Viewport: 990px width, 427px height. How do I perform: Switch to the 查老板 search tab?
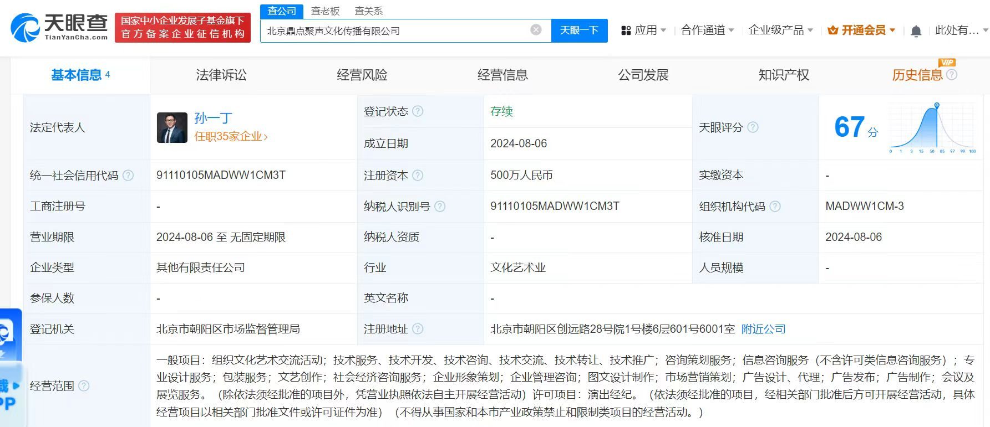325,11
